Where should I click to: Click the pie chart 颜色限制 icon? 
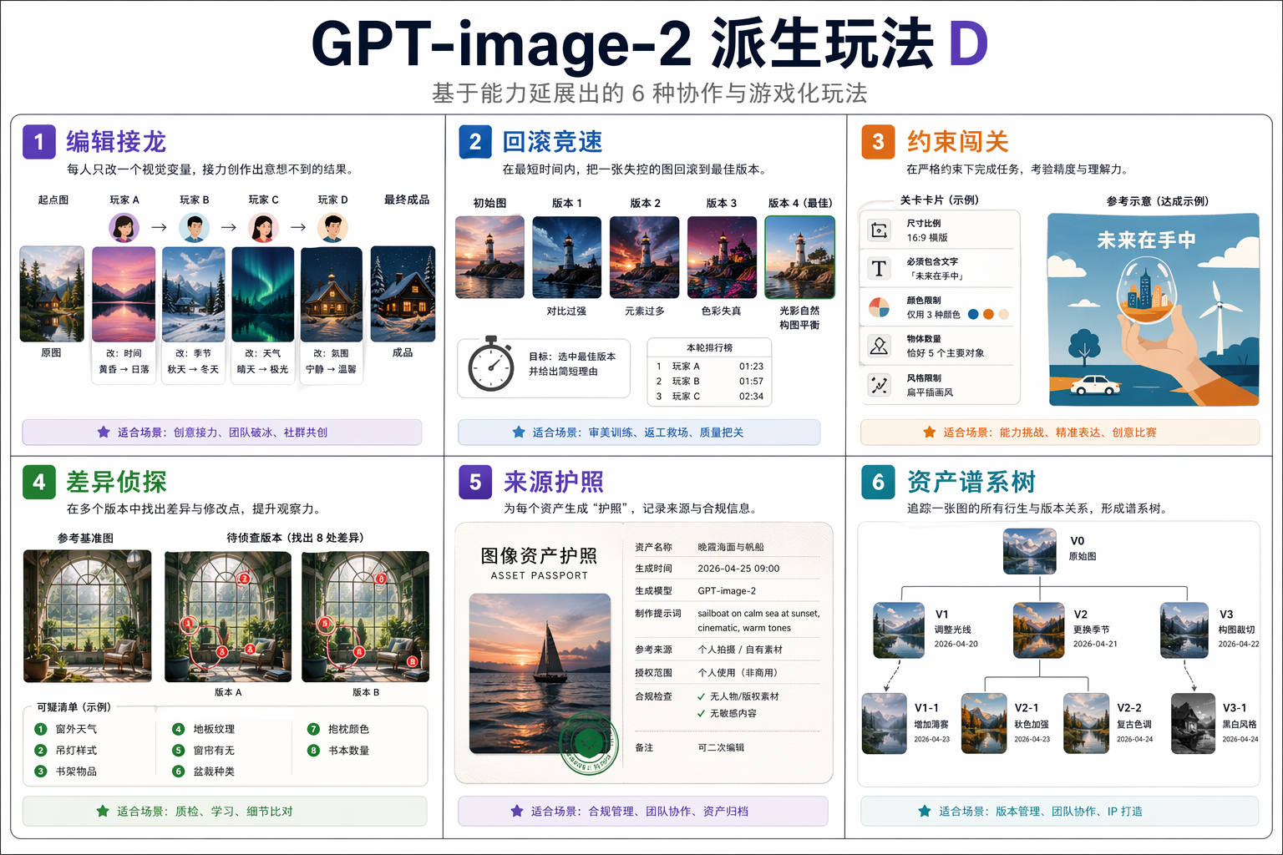879,307
